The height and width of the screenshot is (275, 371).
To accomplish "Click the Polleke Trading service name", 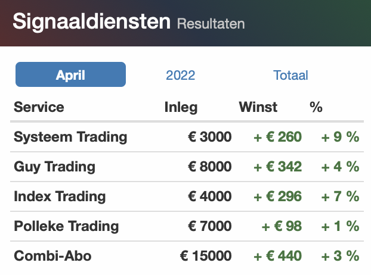I will (66, 226).
